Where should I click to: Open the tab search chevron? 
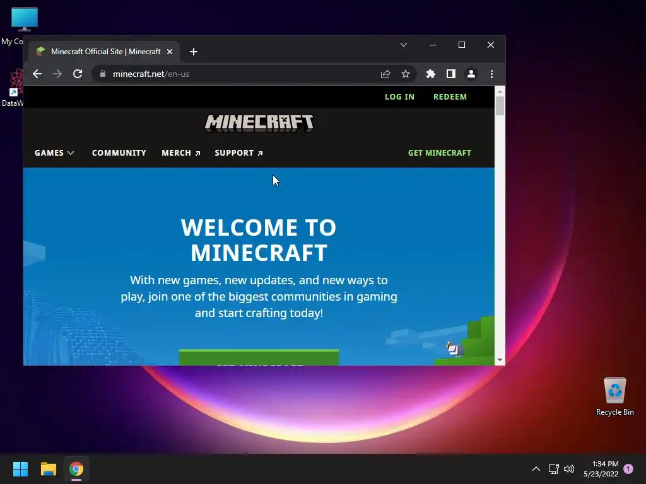click(404, 45)
